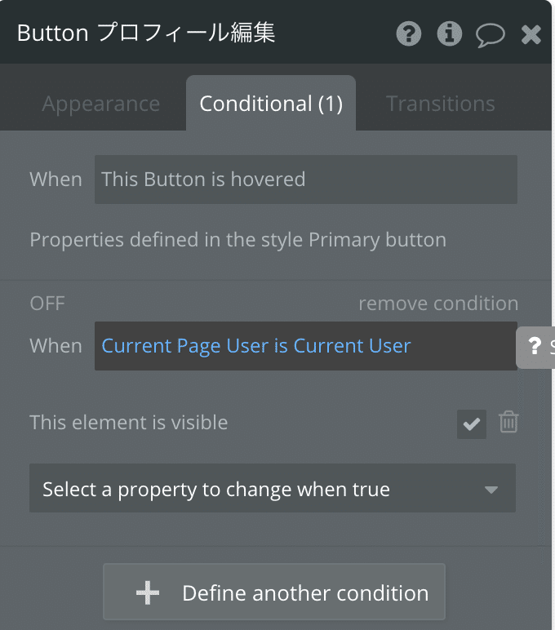Open the comment speech bubble icon

click(491, 35)
